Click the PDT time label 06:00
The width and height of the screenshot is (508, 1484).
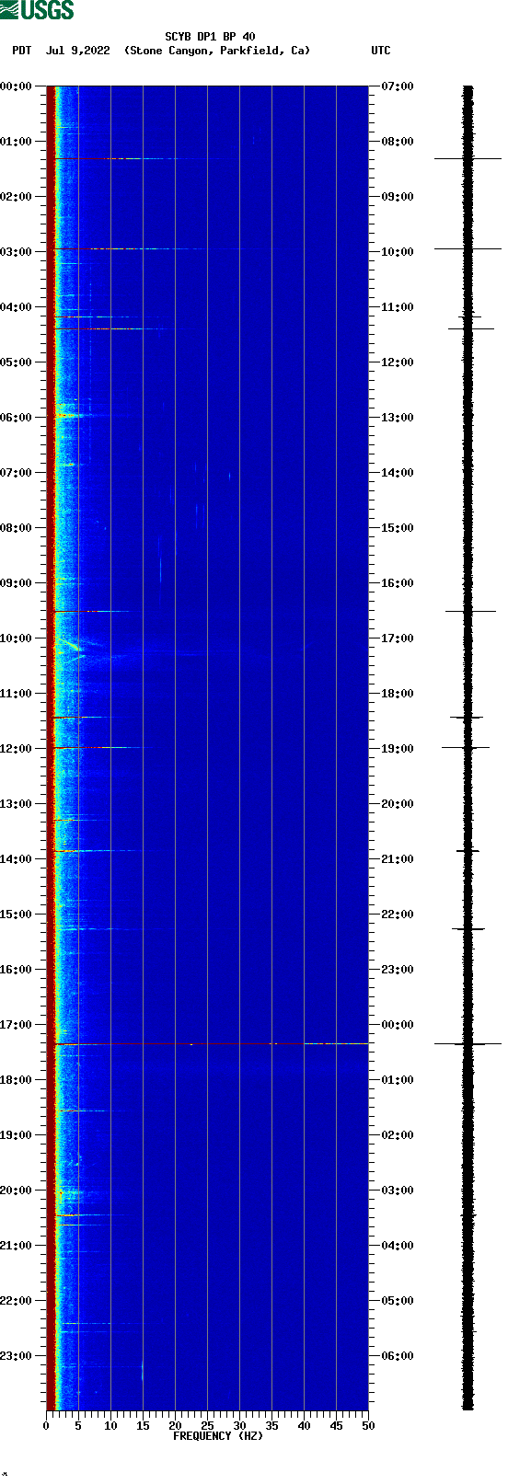[x=17, y=418]
